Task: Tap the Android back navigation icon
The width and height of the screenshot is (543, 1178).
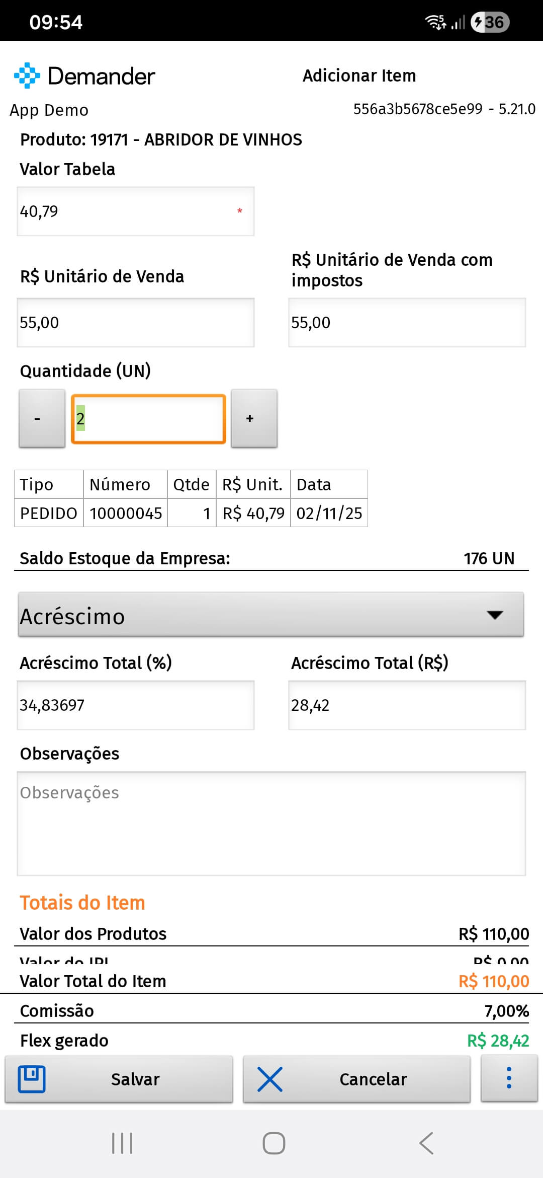Action: coord(426,1143)
